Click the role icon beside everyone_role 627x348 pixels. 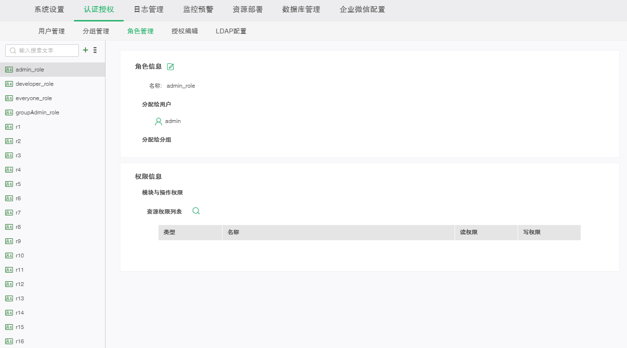tap(9, 98)
